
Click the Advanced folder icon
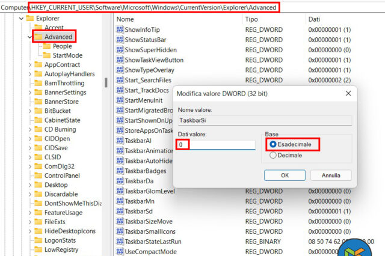38,37
